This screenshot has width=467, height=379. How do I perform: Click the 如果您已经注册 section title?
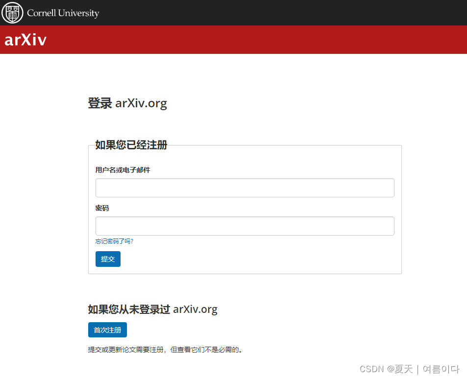point(130,145)
